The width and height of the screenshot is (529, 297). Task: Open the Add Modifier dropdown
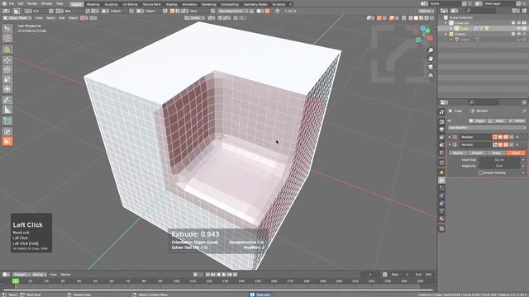pyautogui.click(x=487, y=128)
